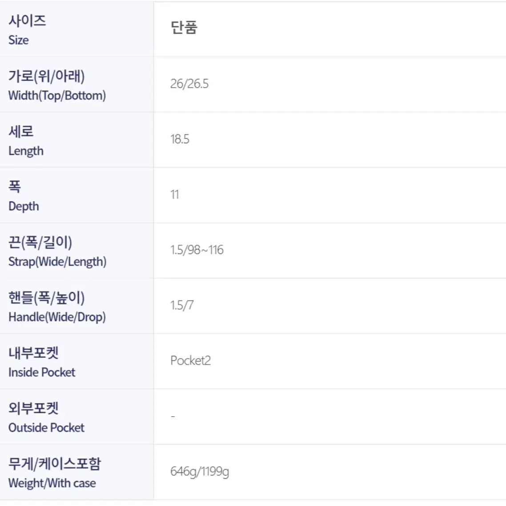
Task: Select the 646g/1199g weight value
Action: coord(200,472)
